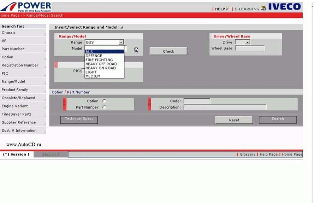Click the collapse triangle next to Insert/Select heading
This screenshot has height=203, width=314.
[122, 28]
